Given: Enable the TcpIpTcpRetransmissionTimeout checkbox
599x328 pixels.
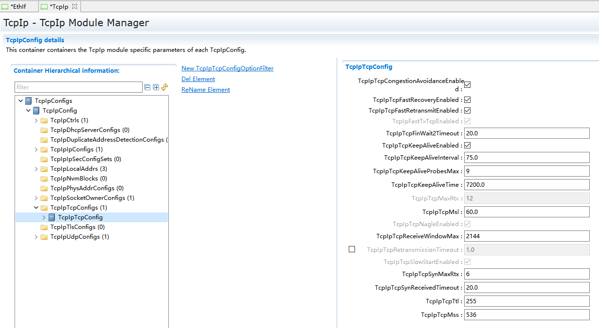Looking at the screenshot, I should coord(352,249).
